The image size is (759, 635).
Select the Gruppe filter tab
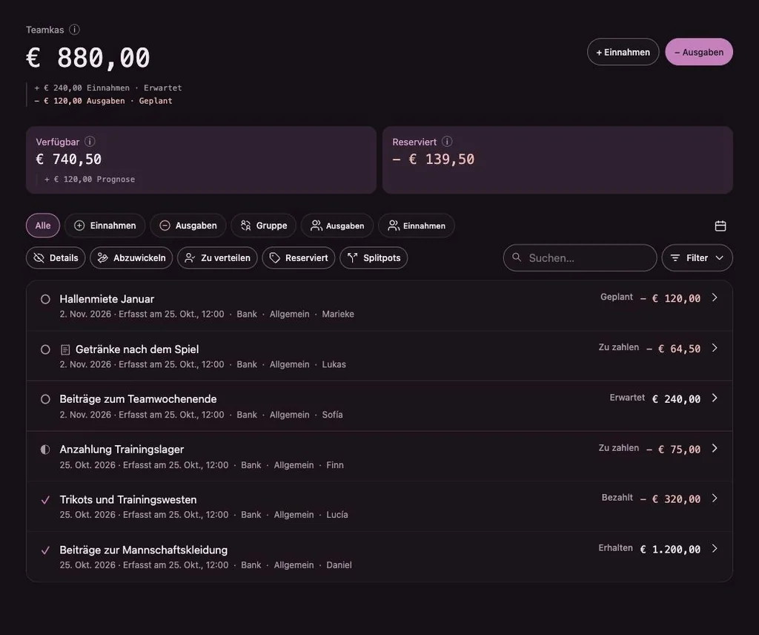coord(263,226)
